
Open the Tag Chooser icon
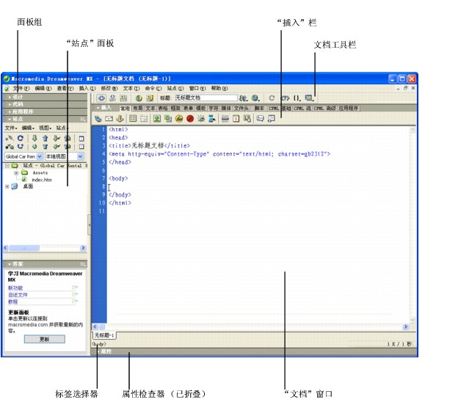[272, 119]
